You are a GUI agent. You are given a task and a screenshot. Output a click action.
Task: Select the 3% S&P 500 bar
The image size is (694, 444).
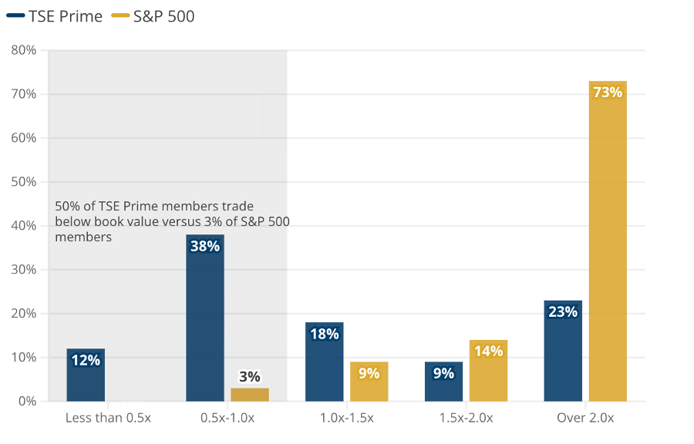coord(250,395)
